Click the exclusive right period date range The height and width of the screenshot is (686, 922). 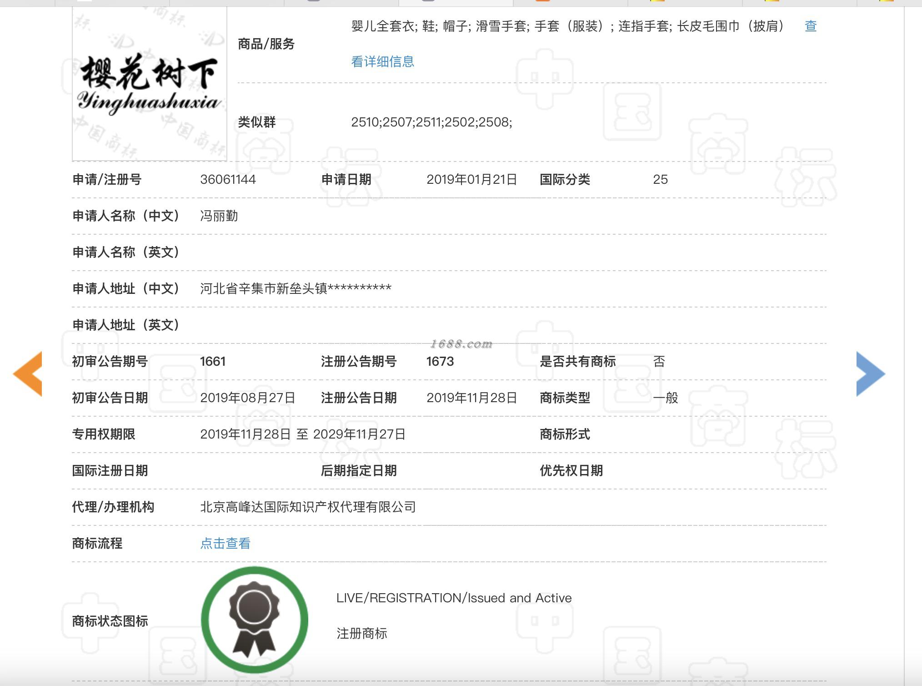pyautogui.click(x=302, y=434)
